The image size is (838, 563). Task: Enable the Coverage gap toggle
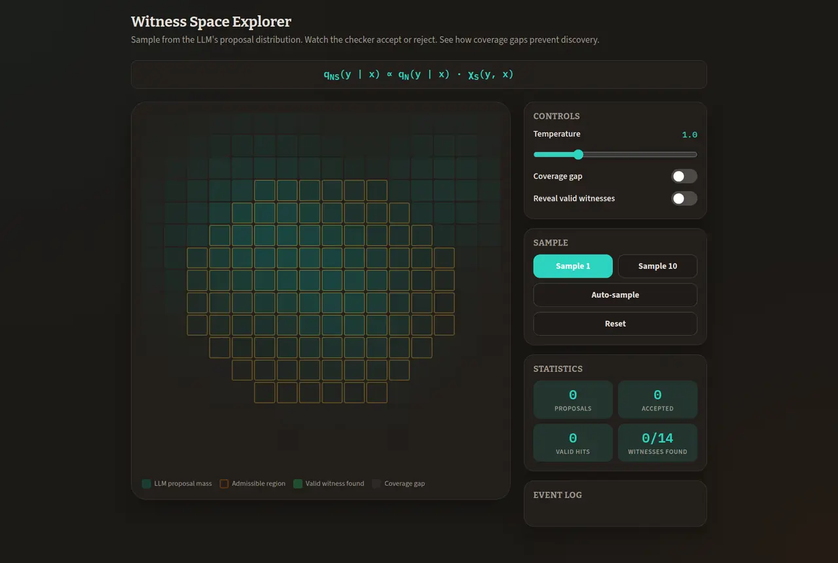[684, 176]
